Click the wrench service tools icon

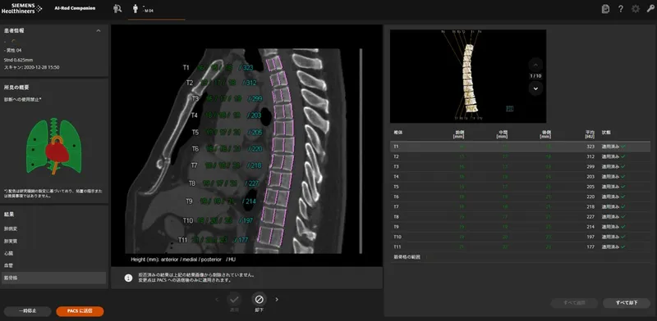[x=650, y=9]
